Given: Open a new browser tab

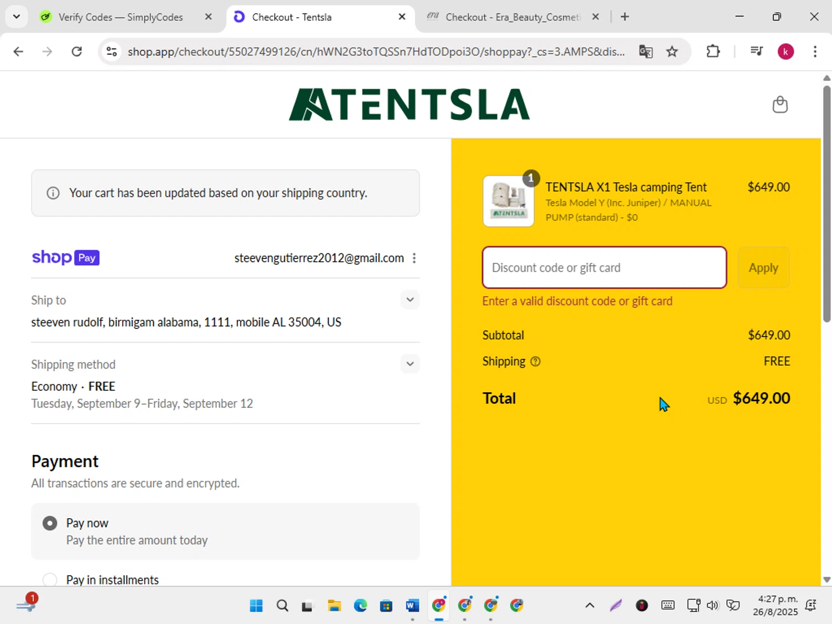Looking at the screenshot, I should [625, 17].
